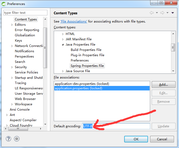Viewport: 179px width, 148px height.
Task: Open Service Policies page
Action: click(x=26, y=72)
